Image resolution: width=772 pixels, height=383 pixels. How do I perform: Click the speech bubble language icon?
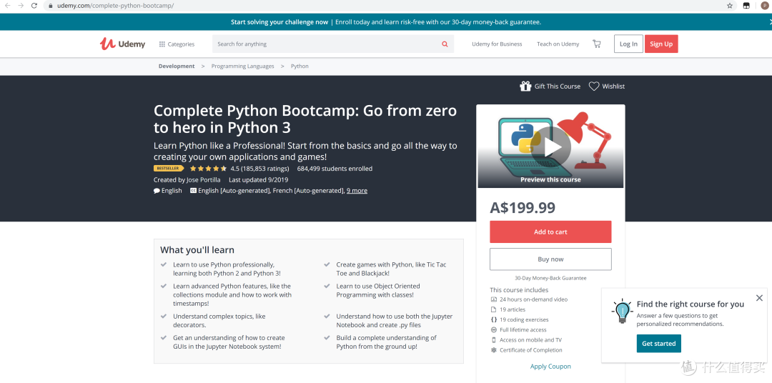[157, 191]
